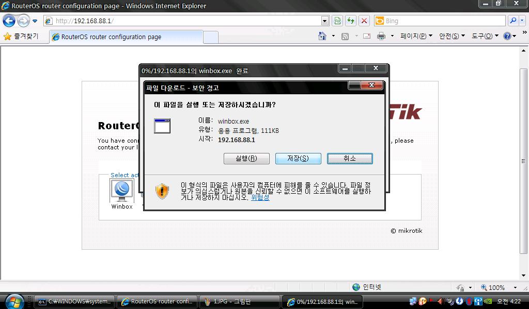The width and height of the screenshot is (529, 309).
Task: Click the 인터넷 security zone status
Action: 367,287
